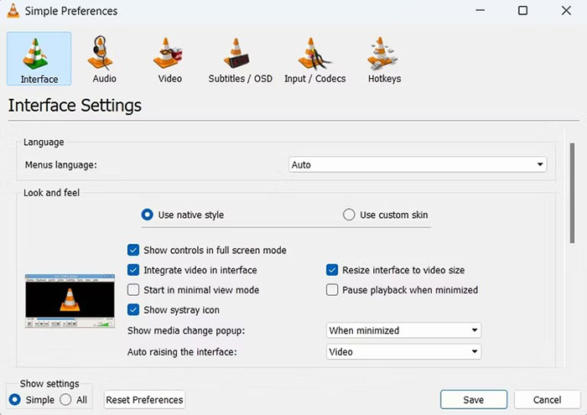
Task: Maximize the Simple Preferences window
Action: pos(522,11)
